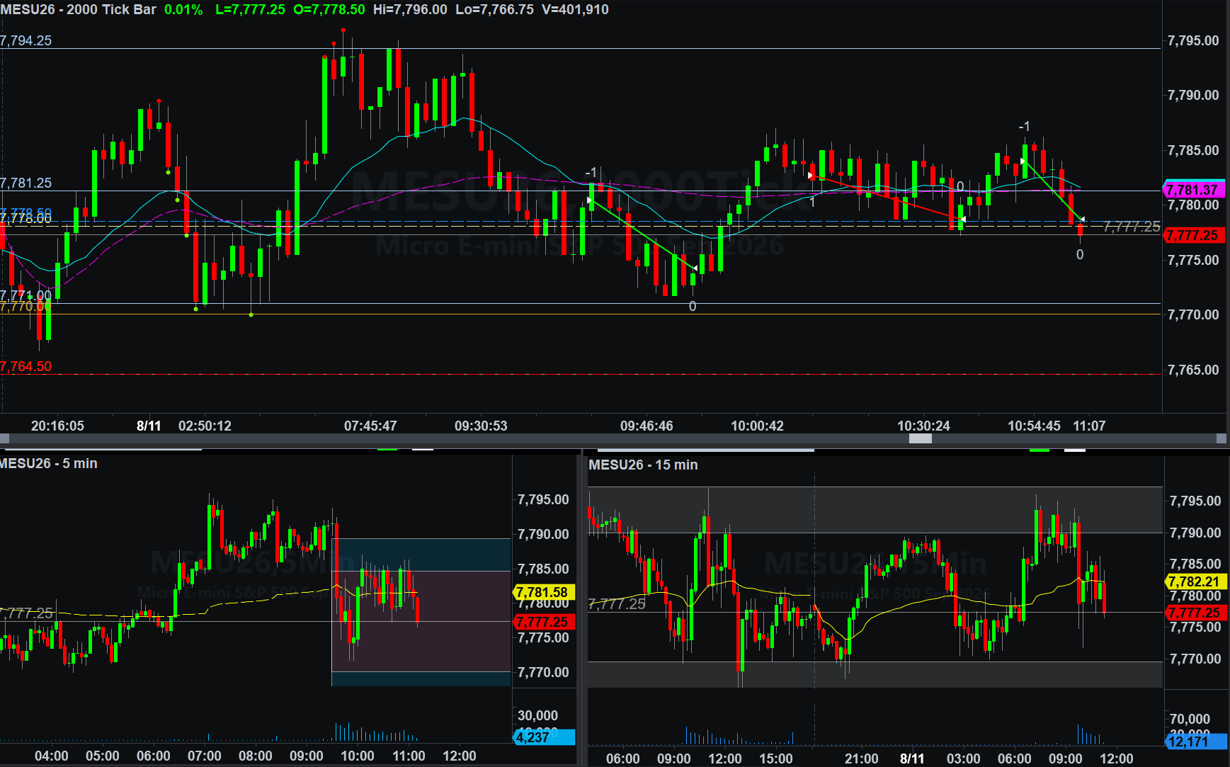Screen dimensions: 1230x767
Task: Click the O=7,778.50 open price readout
Action: pyautogui.click(x=329, y=10)
